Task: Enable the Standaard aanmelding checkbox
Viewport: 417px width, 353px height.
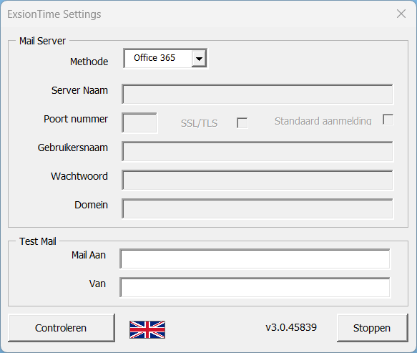Action: [388, 120]
